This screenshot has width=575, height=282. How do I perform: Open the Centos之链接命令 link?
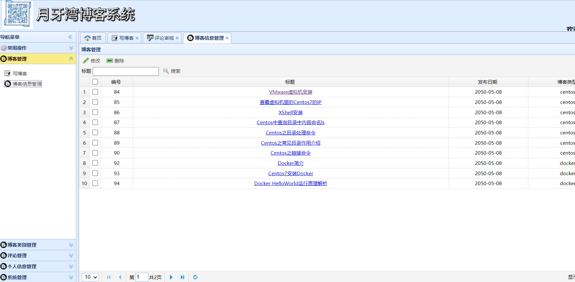(291, 153)
